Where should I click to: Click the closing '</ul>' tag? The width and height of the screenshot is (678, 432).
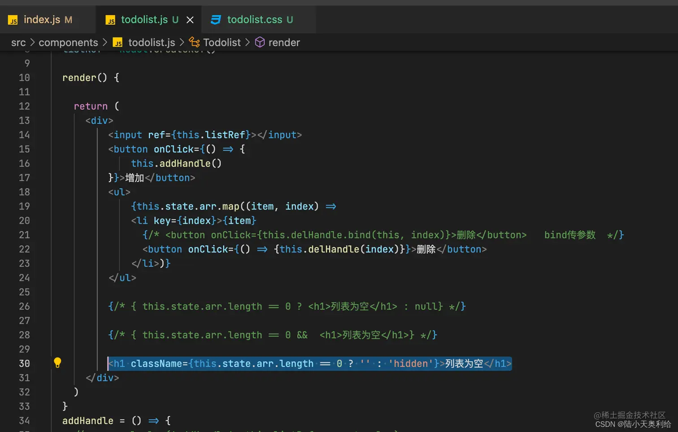(x=122, y=278)
